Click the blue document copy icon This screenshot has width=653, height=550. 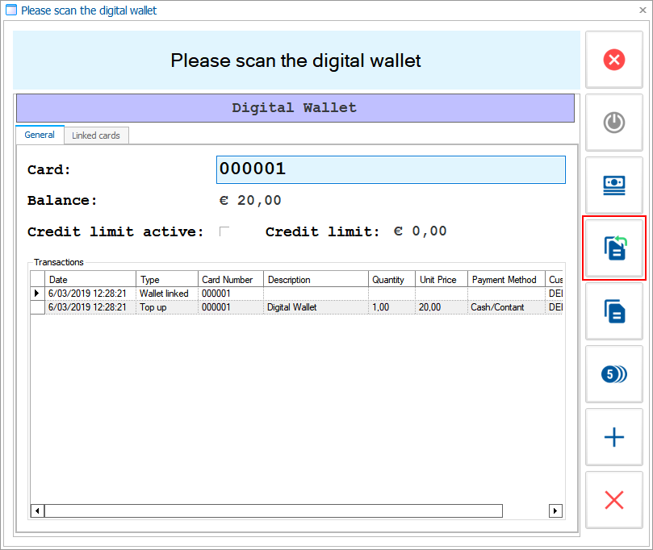pyautogui.click(x=613, y=310)
